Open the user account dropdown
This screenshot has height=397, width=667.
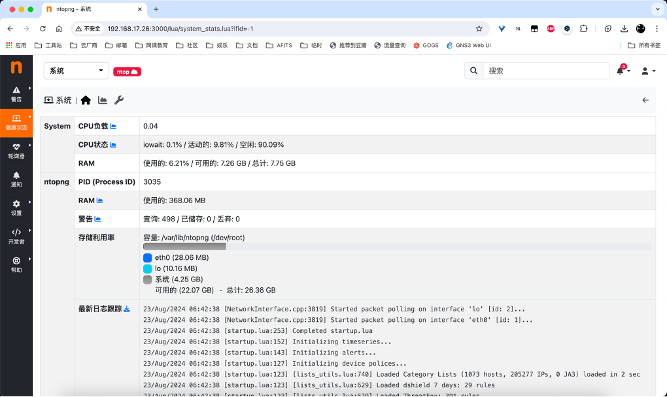(648, 71)
